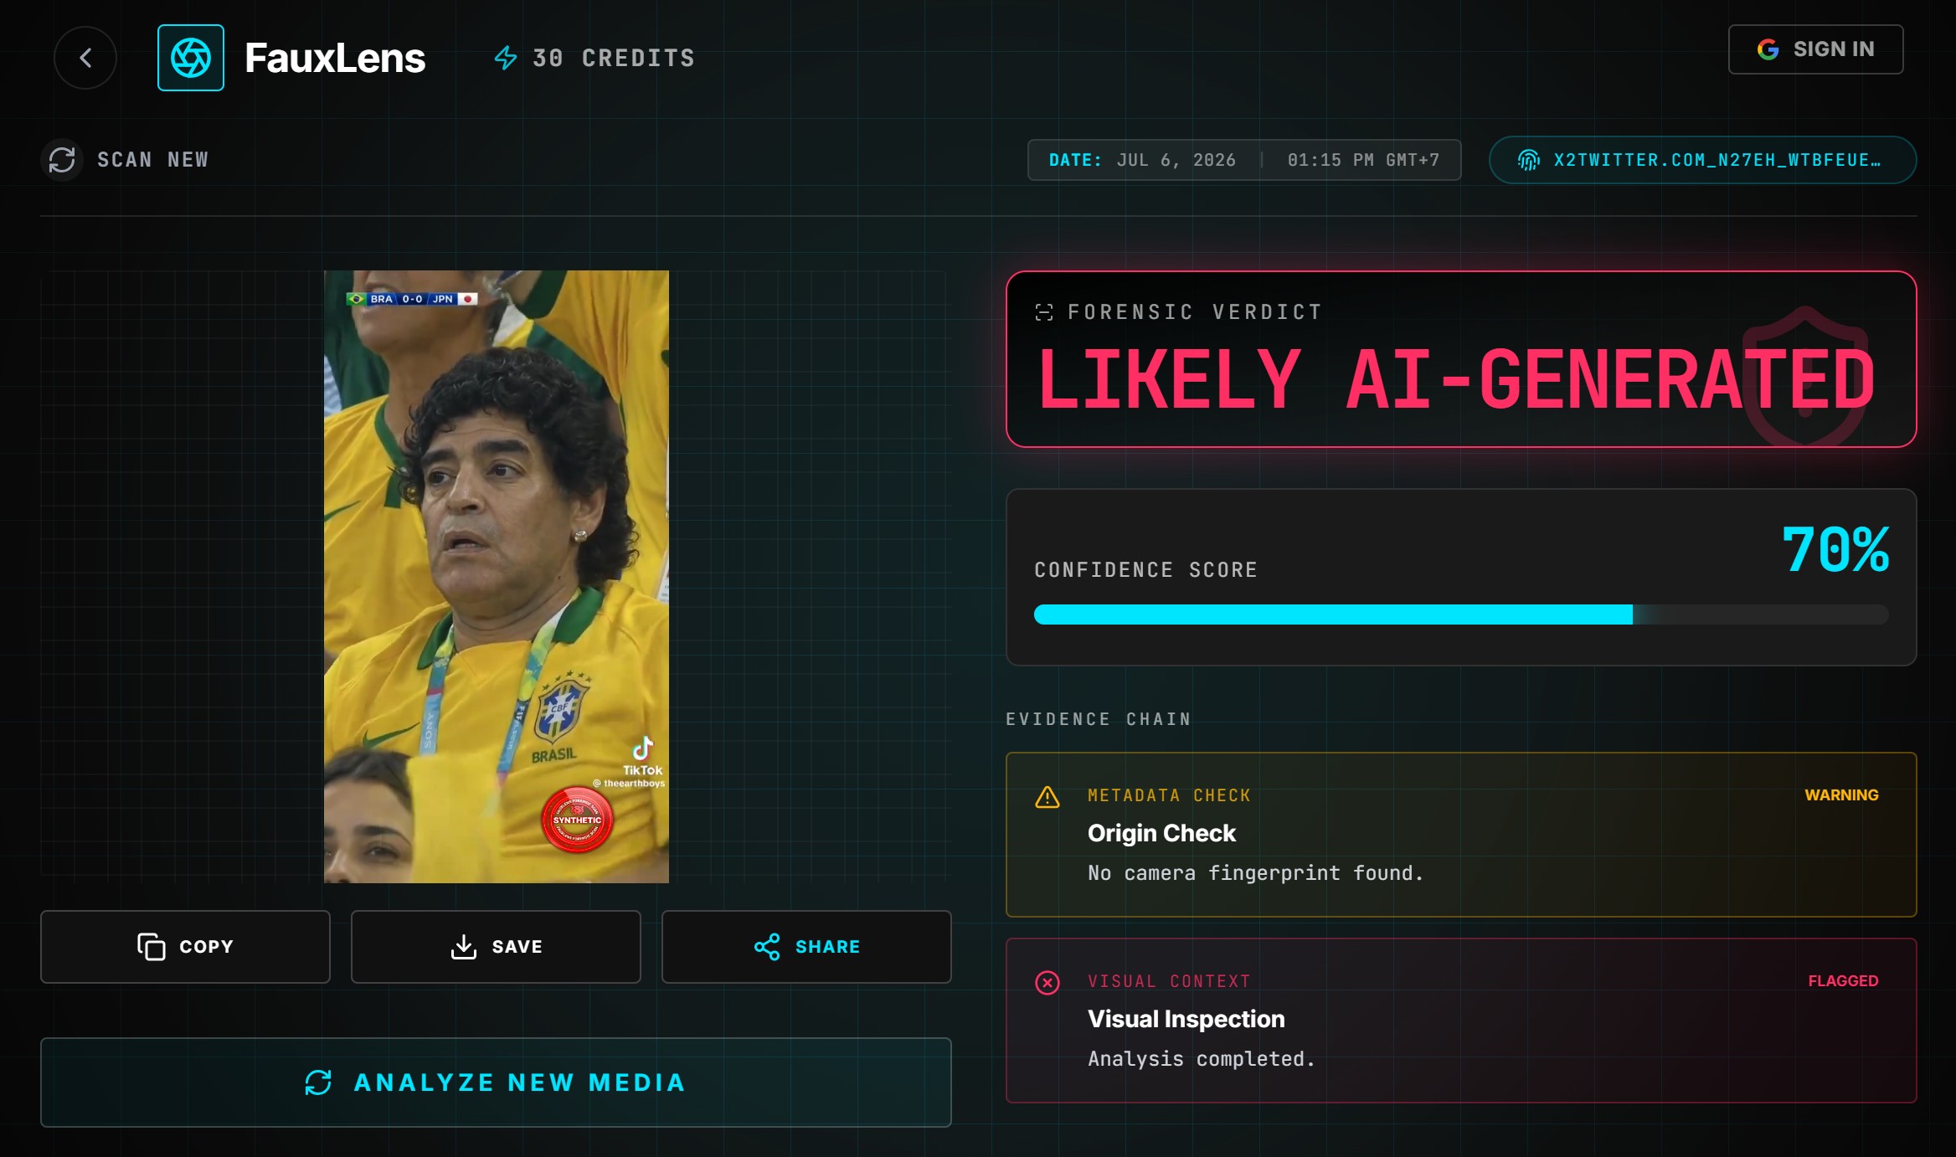Screen dimensions: 1956x1157
Task: Click the lightning bolt credits icon
Action: coord(506,58)
